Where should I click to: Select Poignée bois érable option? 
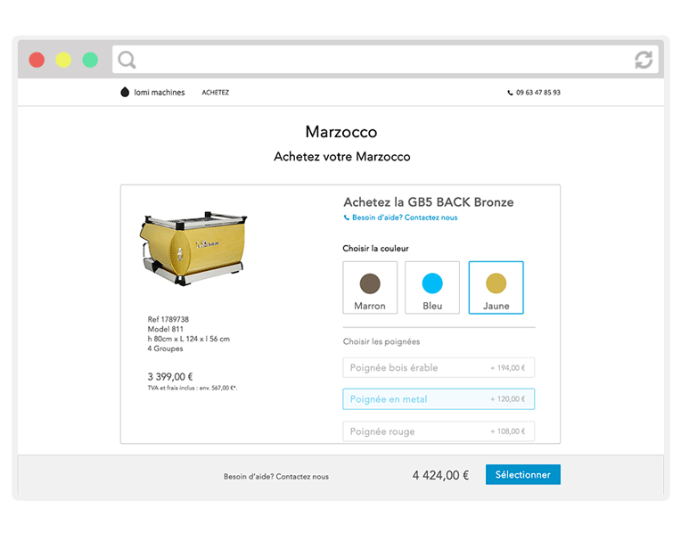pos(439,368)
